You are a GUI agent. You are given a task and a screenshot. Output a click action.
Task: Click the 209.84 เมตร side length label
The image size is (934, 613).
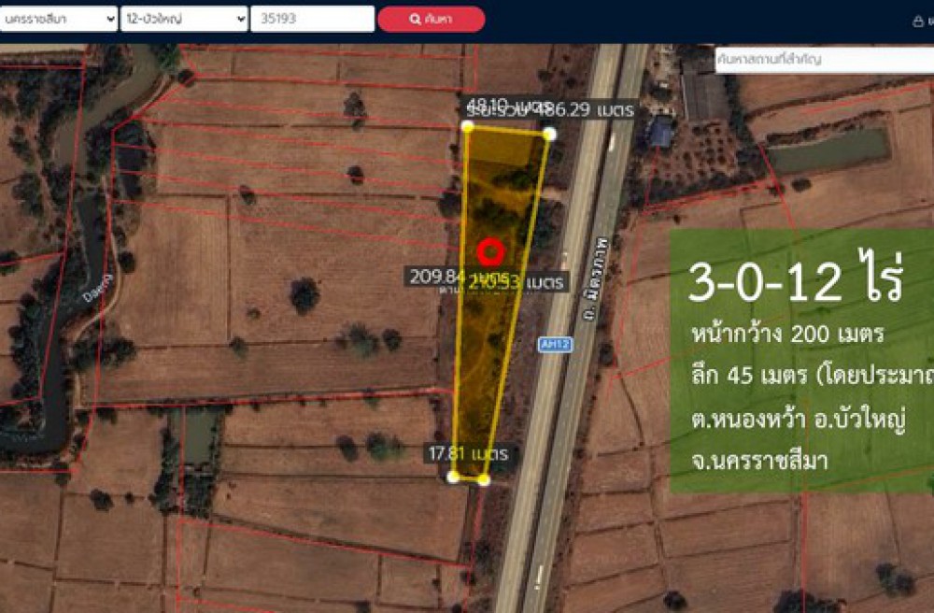click(x=439, y=276)
